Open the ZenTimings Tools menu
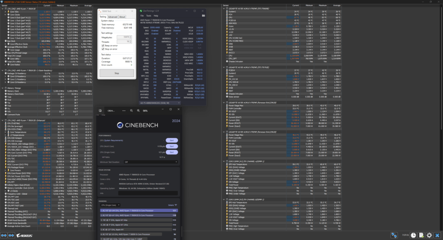The height and width of the screenshot is (240, 443). click(149, 16)
